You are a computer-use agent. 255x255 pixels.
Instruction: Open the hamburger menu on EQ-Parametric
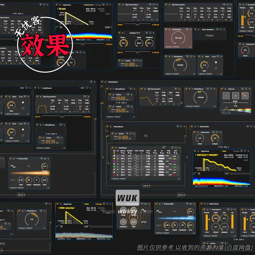tap(150, 4)
